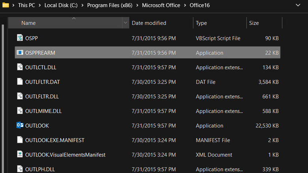The height and width of the screenshot is (173, 308).
Task: Click the OUTLFLTR.DLL file icon
Action: [20, 96]
